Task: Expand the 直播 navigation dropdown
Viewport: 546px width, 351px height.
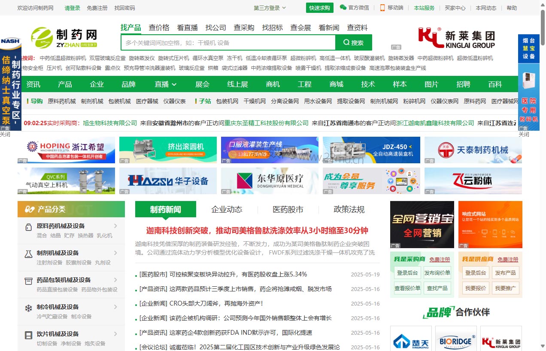Action: pos(166,84)
